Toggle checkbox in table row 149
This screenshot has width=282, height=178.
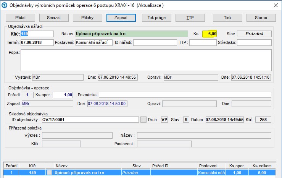point(49,173)
